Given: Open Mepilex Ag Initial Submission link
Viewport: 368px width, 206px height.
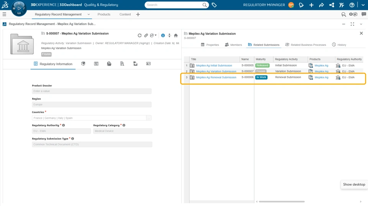Looking at the screenshot, I should [x=214, y=66].
